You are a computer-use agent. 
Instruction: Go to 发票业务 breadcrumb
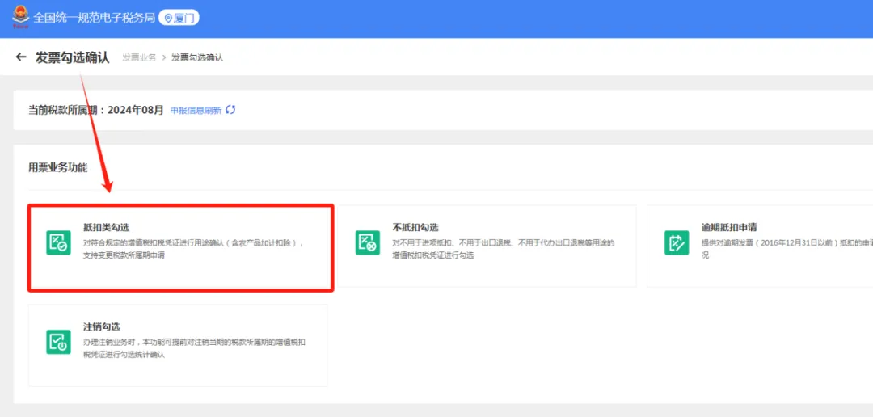pos(139,57)
